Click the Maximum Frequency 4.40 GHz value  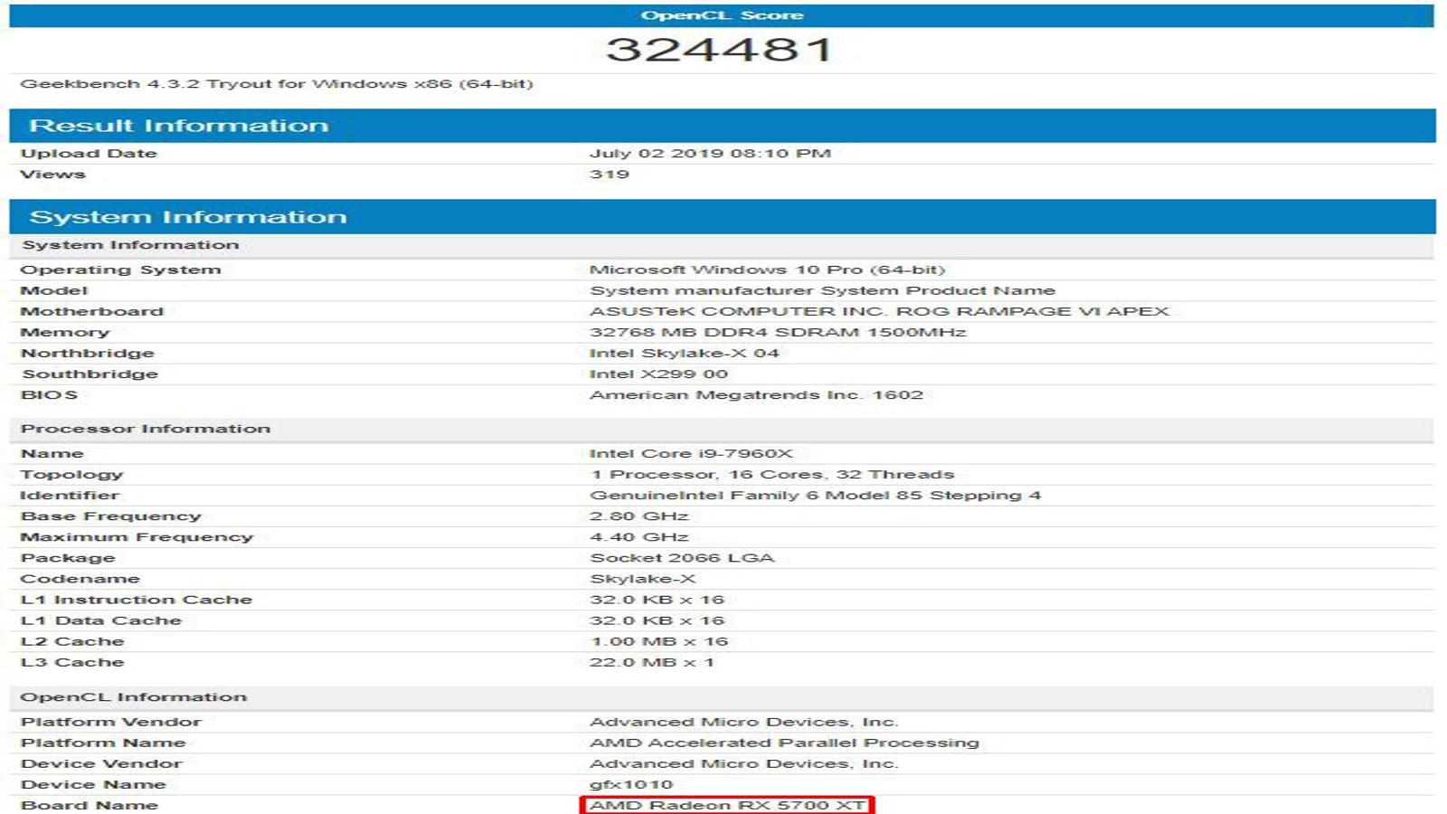click(638, 536)
